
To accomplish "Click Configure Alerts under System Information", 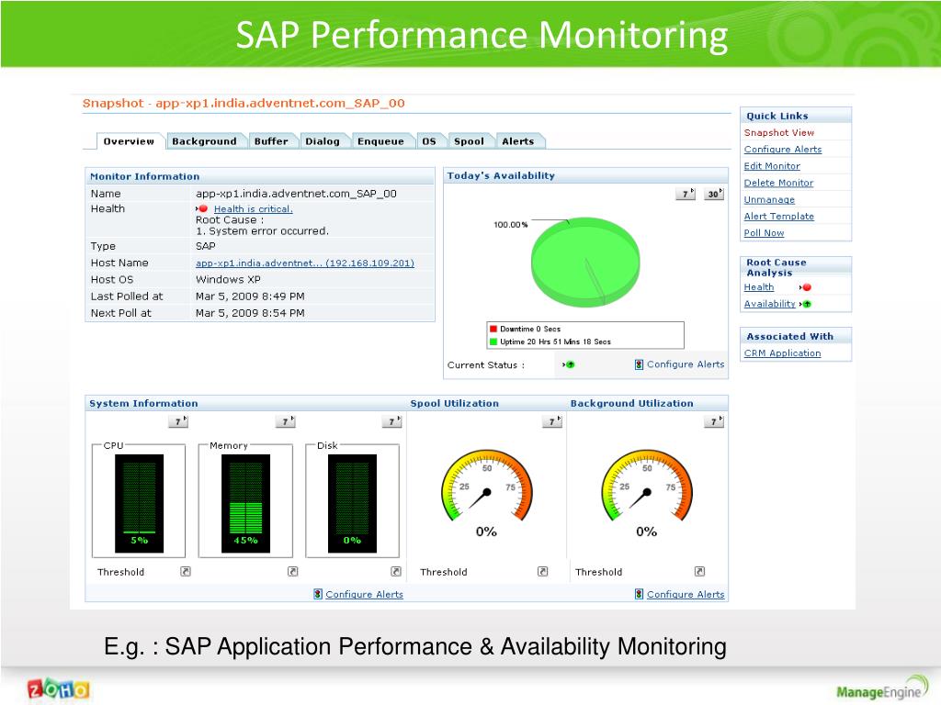I will click(364, 594).
